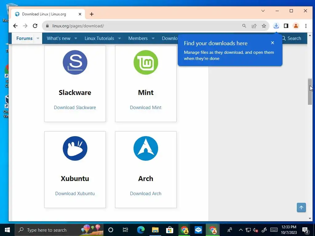This screenshot has height=236, width=315.
Task: Open the Chrome tab search chevron
Action: pyautogui.click(x=263, y=11)
